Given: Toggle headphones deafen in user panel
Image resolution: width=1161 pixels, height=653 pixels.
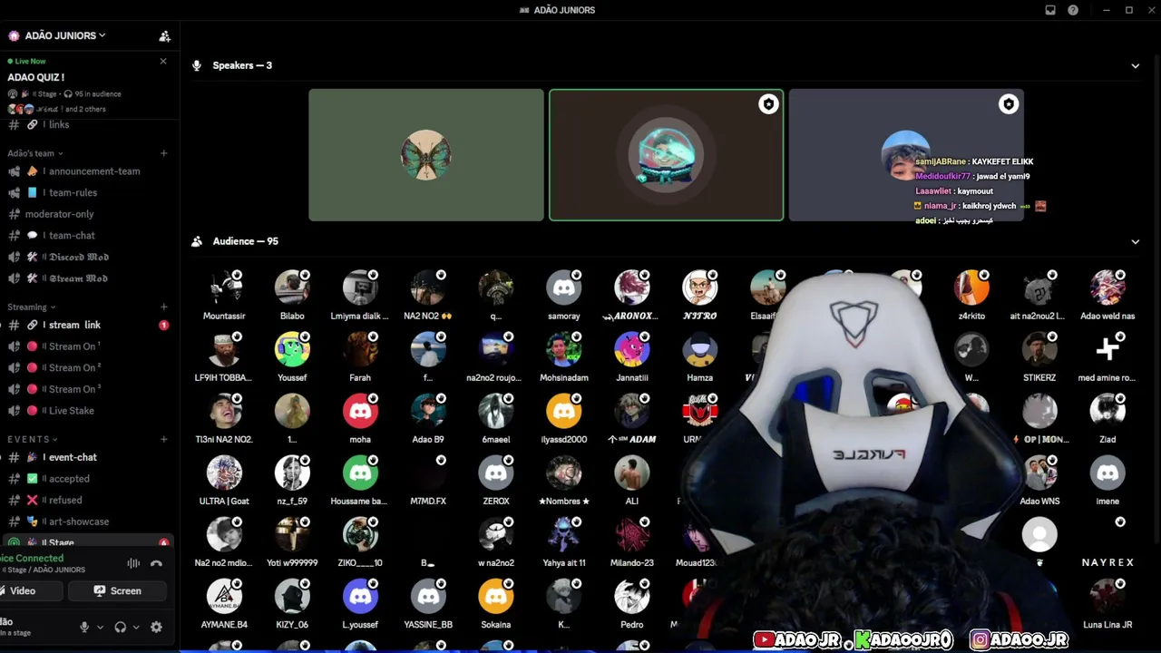Looking at the screenshot, I should pos(121,627).
